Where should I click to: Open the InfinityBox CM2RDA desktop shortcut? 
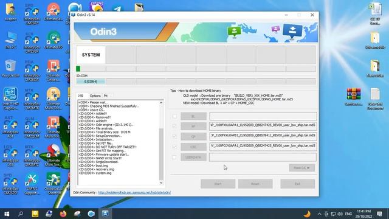click(32, 71)
